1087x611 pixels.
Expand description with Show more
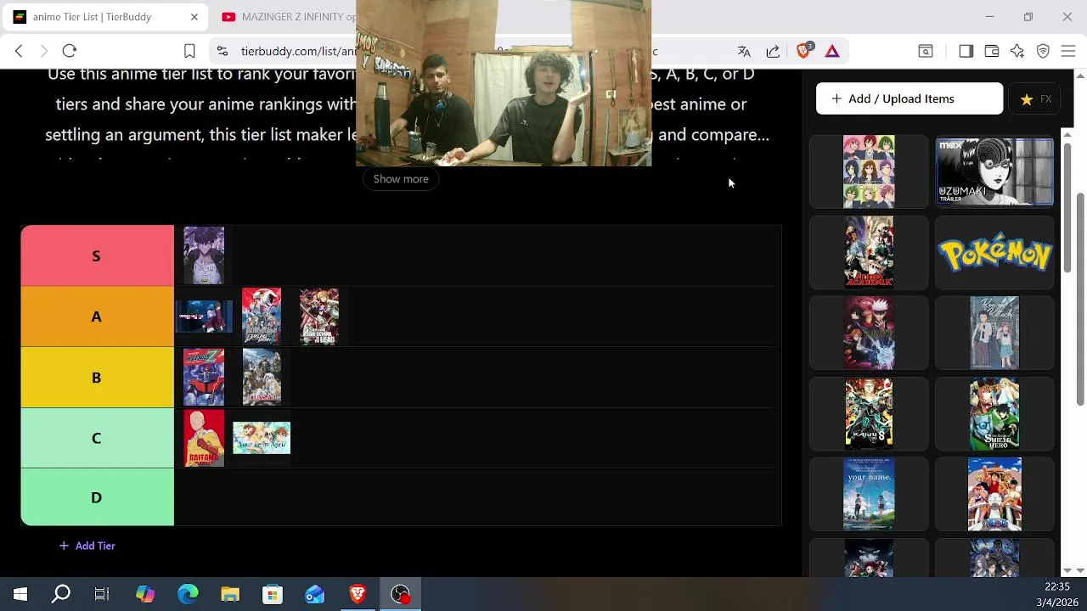point(401,179)
